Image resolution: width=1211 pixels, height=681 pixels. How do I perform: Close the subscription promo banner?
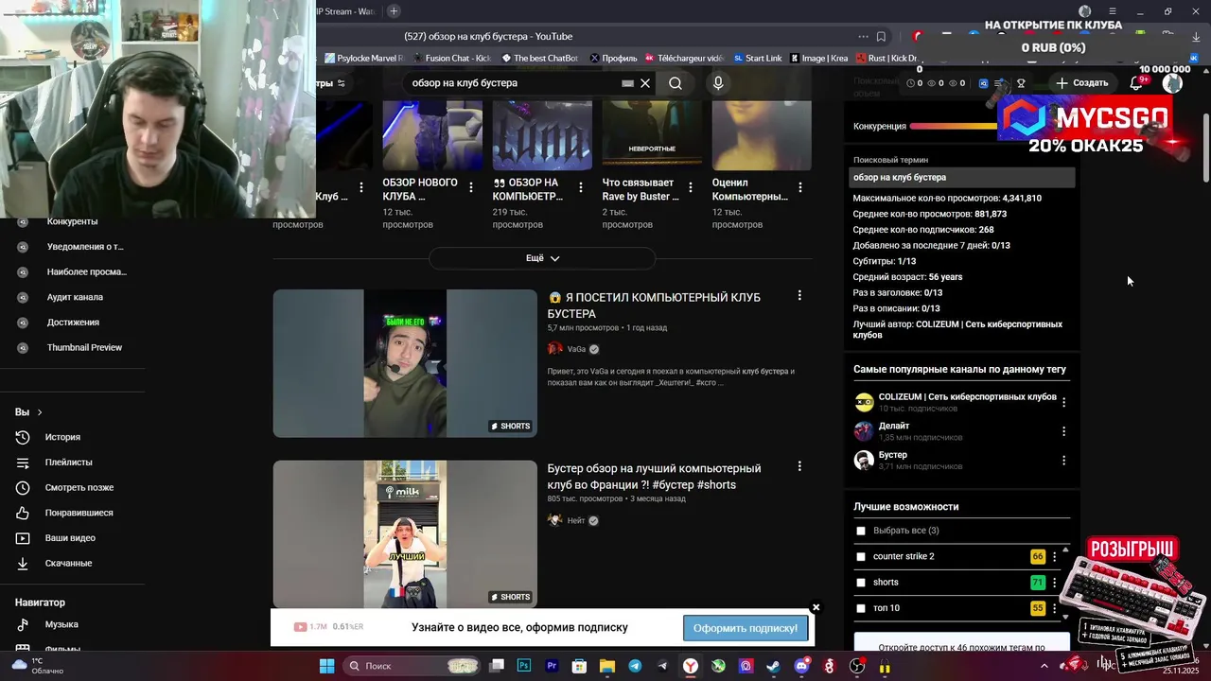[816, 607]
